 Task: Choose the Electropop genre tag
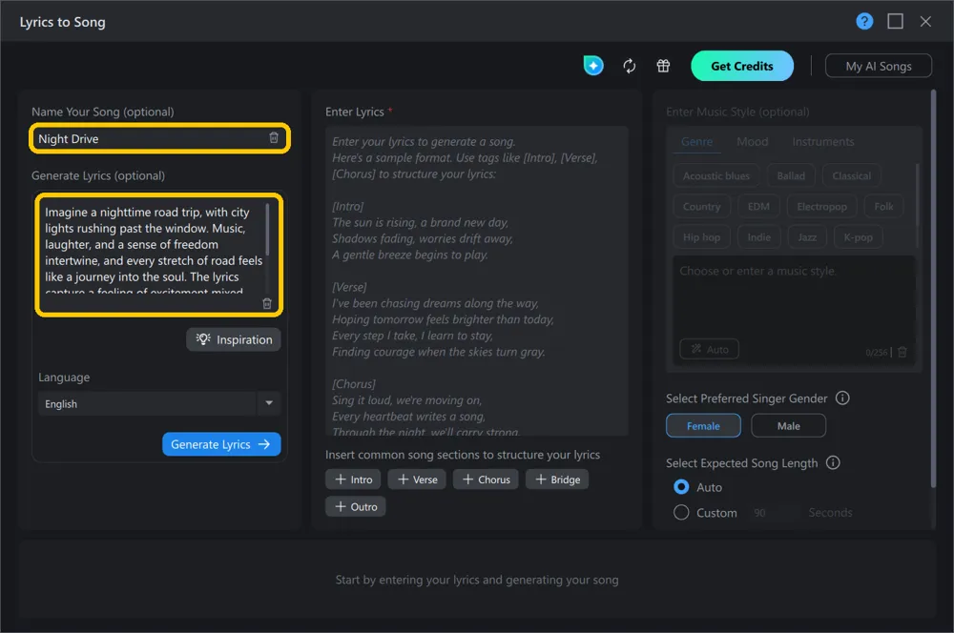pyautogui.click(x=821, y=207)
